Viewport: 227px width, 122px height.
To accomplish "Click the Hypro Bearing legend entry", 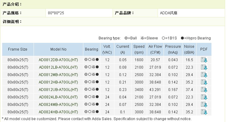I will [x=196, y=38].
